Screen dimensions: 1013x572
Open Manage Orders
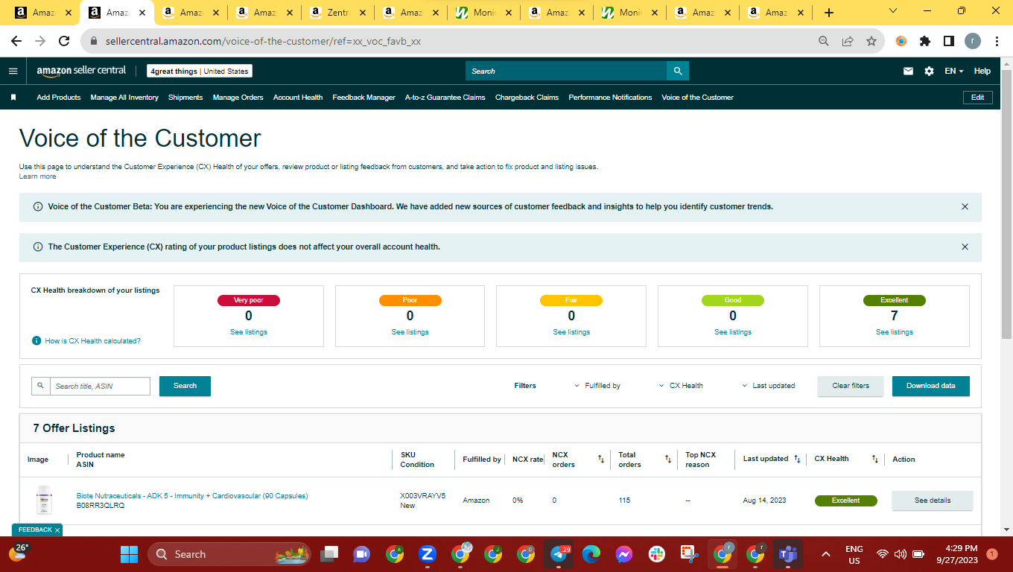[x=238, y=98]
